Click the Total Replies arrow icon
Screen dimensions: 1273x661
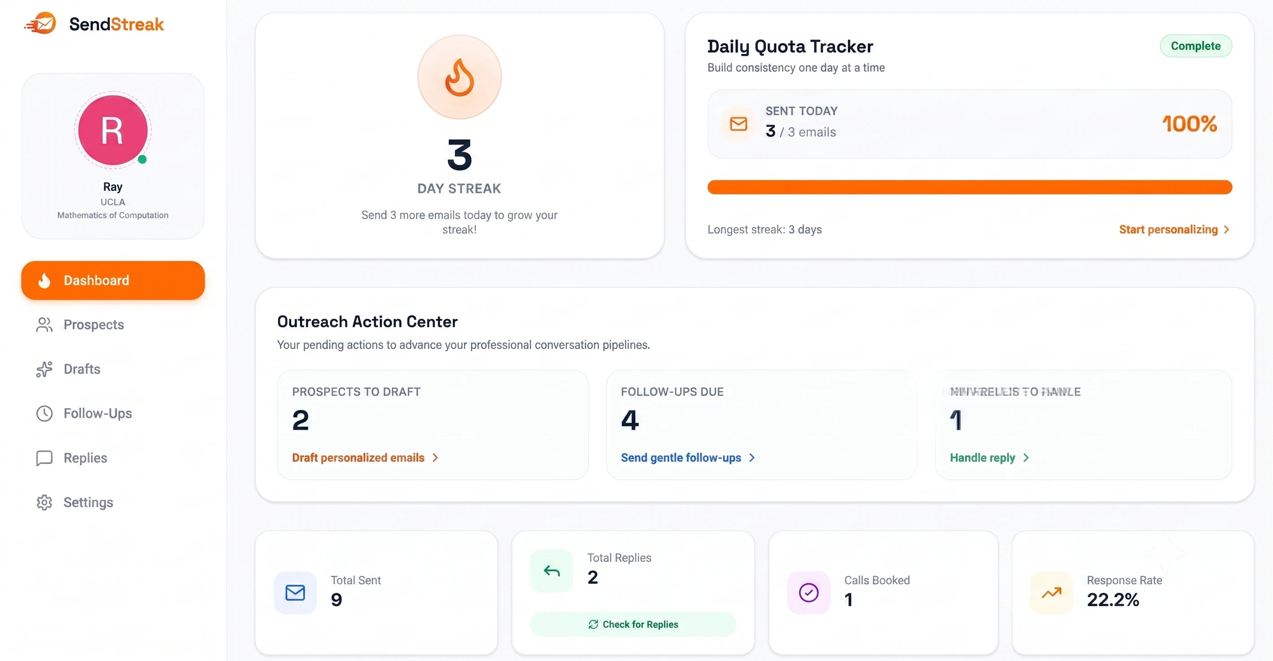(x=552, y=571)
